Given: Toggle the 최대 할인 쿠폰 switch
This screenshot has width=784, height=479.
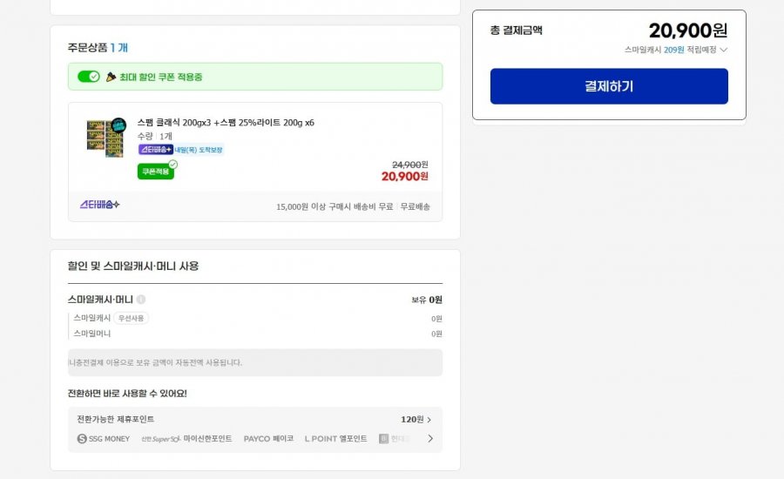Looking at the screenshot, I should [x=89, y=77].
